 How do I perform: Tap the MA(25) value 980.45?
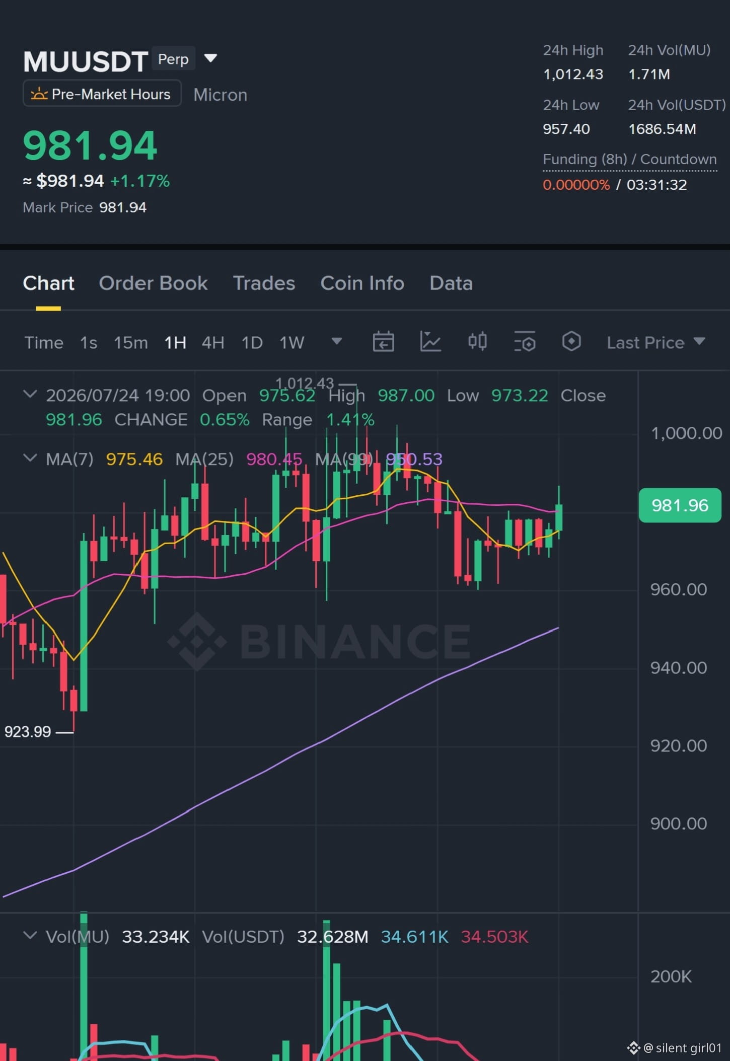click(x=274, y=459)
